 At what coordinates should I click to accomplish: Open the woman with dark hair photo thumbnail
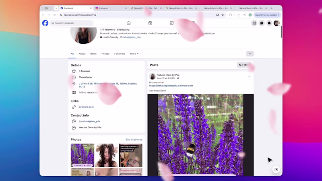(106, 155)
